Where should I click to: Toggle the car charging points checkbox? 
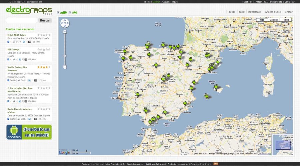[58, 13]
